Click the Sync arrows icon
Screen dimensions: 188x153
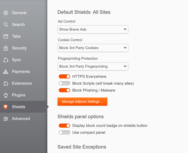6,60
